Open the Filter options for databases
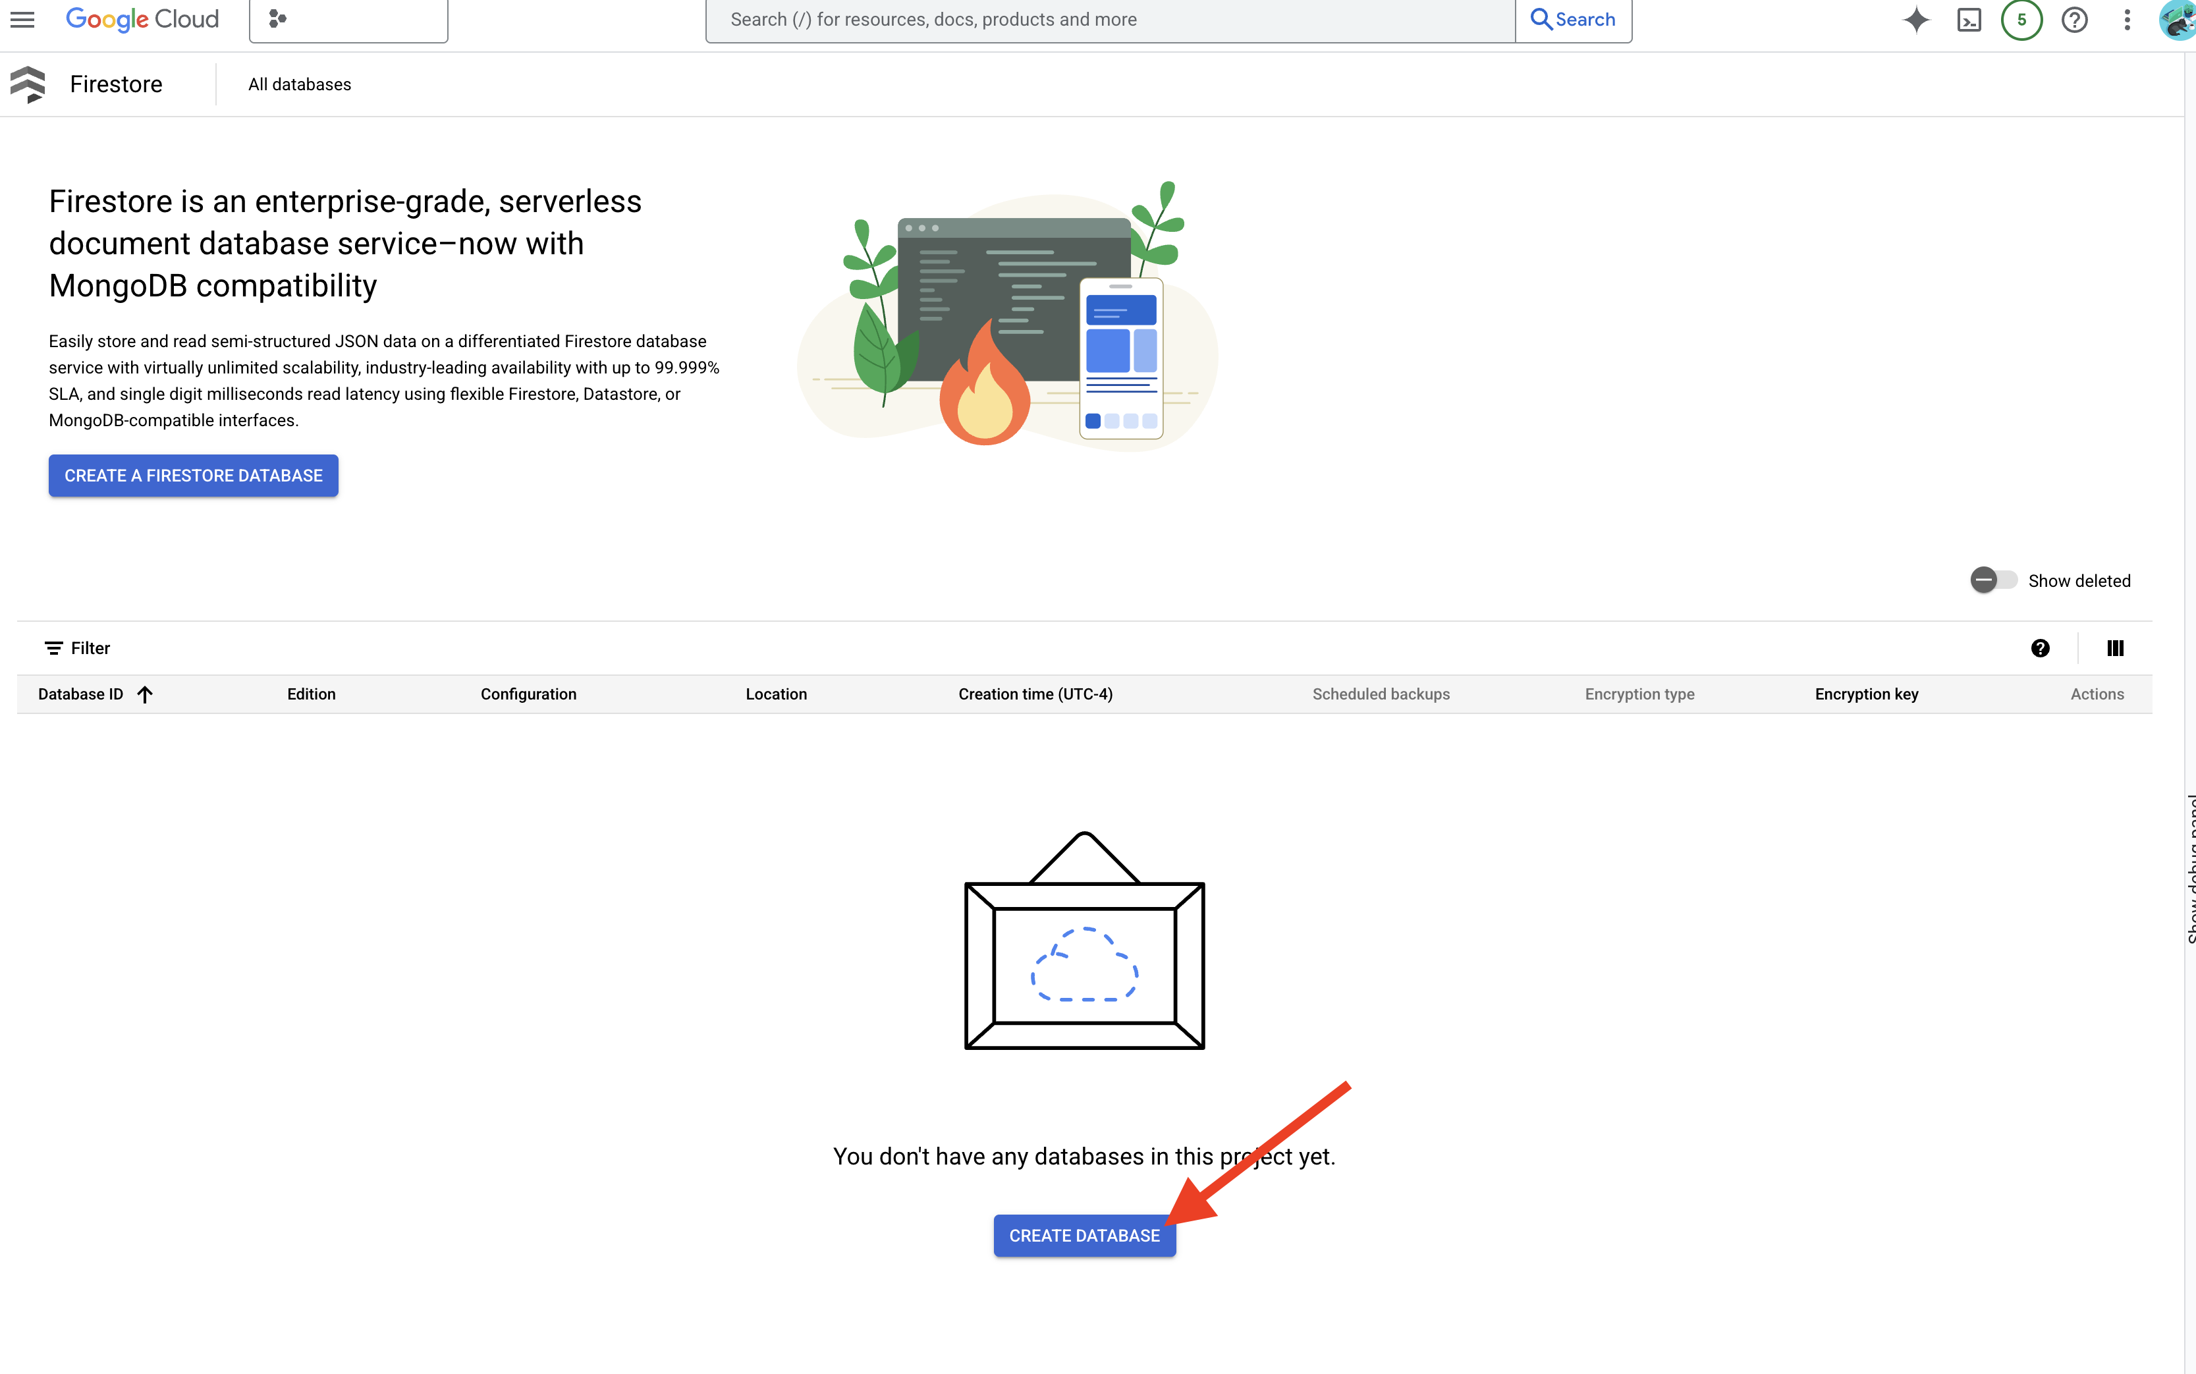The image size is (2196, 1374). pos(76,648)
